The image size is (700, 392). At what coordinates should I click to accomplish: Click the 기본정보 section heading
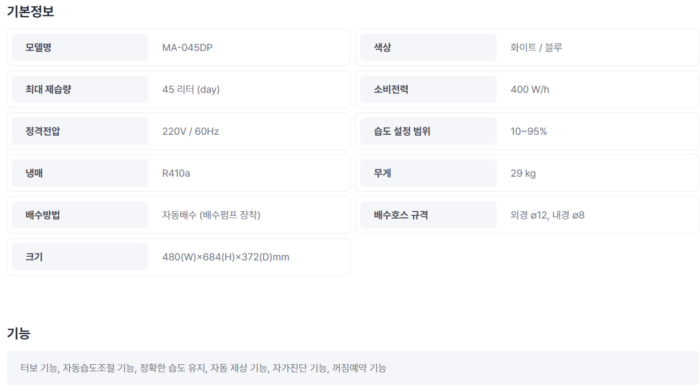click(x=31, y=11)
